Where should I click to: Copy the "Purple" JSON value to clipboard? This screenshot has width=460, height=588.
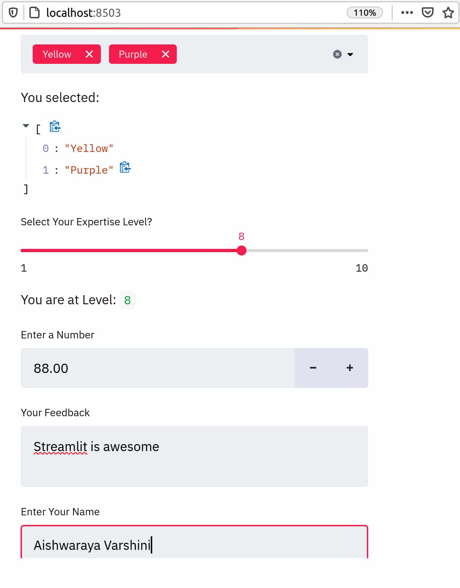pyautogui.click(x=125, y=167)
